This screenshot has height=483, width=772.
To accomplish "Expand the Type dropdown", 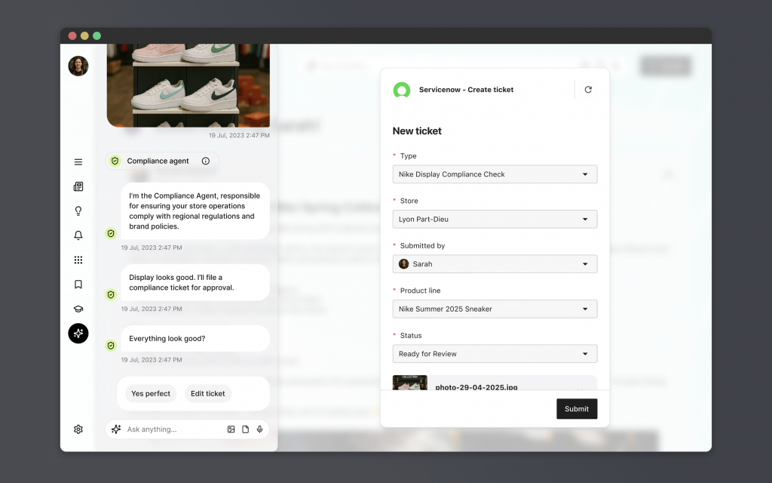I will (x=495, y=174).
